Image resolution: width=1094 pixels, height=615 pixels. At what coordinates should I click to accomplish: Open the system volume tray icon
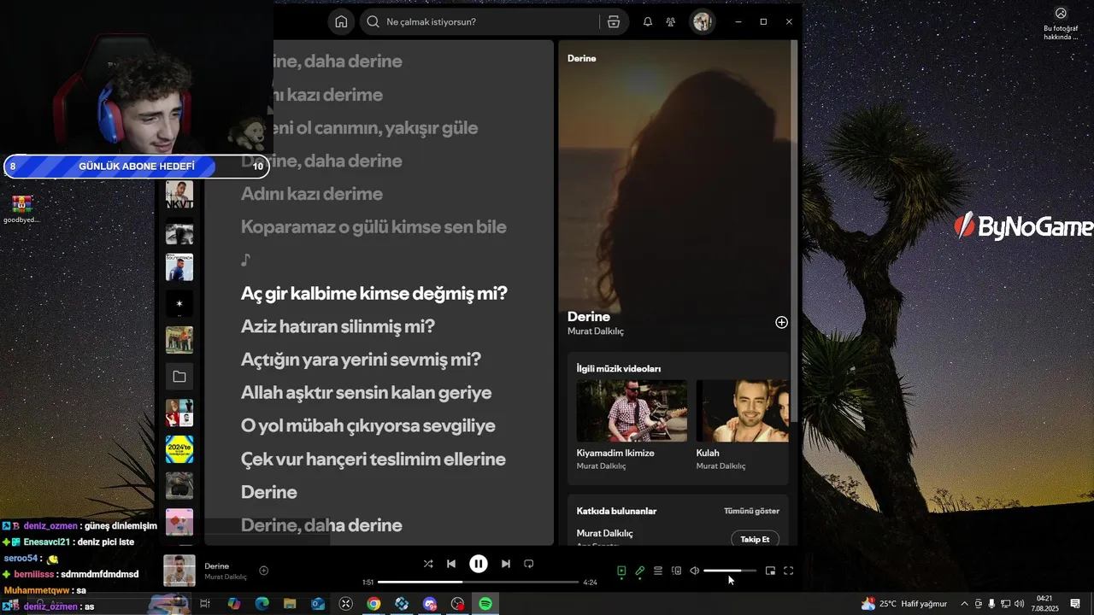click(x=1019, y=604)
